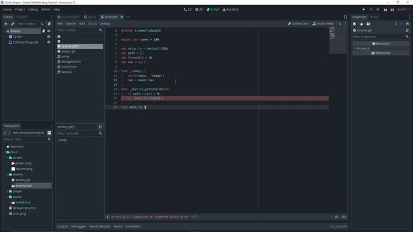
Task: Play the project
Action: pos(364,10)
